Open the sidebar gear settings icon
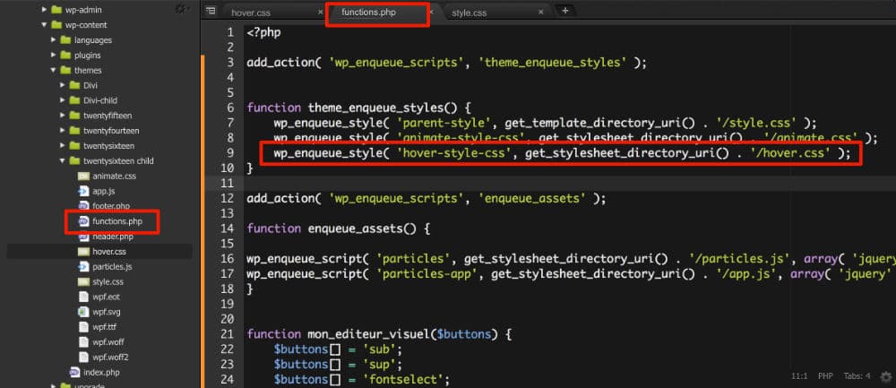 tap(181, 9)
